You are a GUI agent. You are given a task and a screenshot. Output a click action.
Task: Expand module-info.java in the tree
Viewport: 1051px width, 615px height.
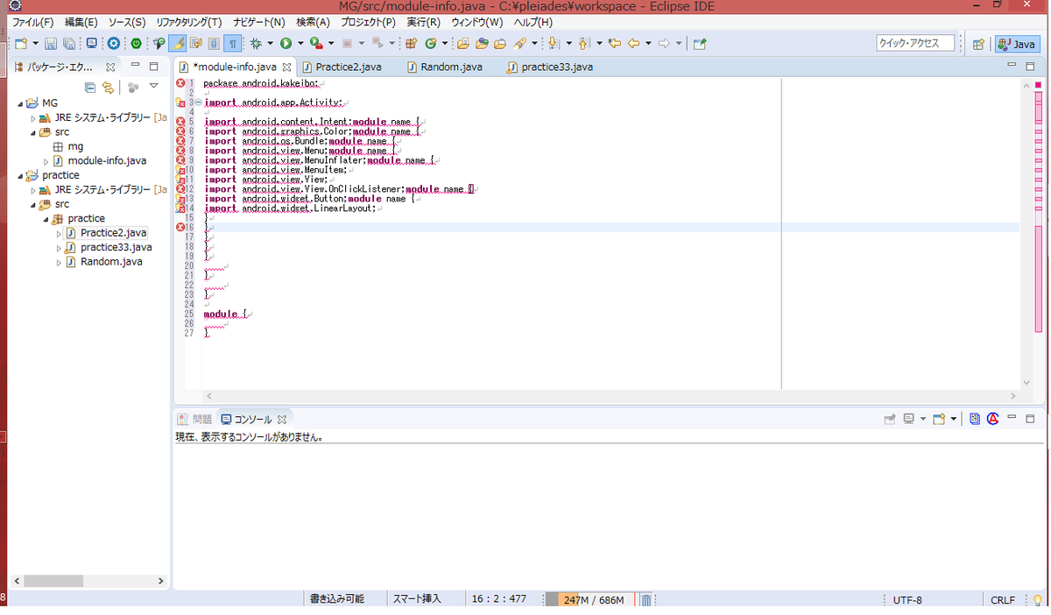[x=46, y=161]
